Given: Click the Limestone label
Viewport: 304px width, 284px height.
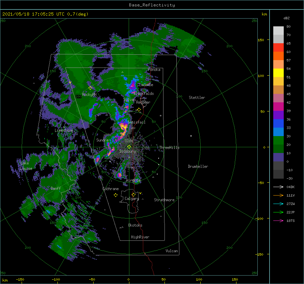Looking at the screenshot, I should (64, 130).
